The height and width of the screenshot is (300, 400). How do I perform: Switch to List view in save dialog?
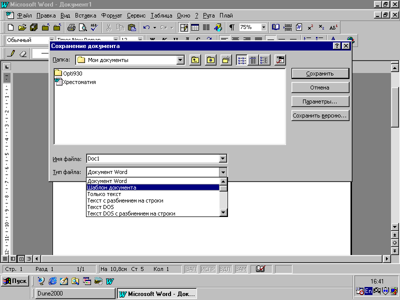tap(242, 60)
